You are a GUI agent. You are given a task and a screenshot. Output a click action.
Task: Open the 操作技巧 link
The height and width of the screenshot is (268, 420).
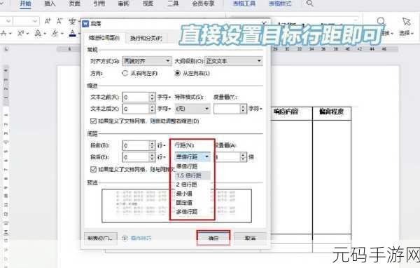[141, 239]
